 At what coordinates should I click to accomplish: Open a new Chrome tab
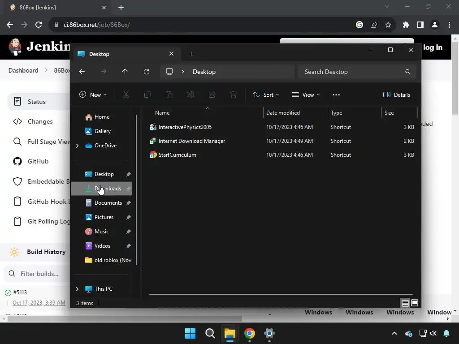[x=121, y=8]
